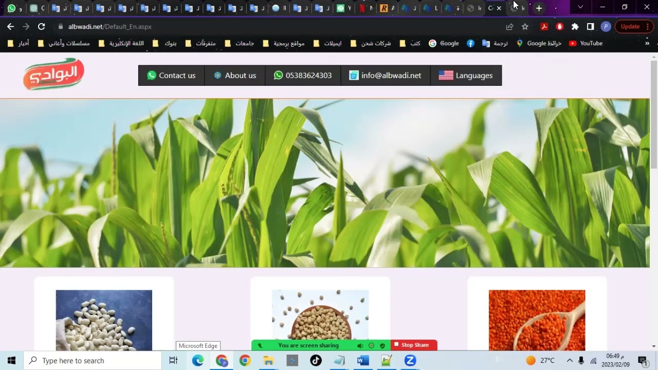Click the Type here to search box
This screenshot has height=370, width=658.
pyautogui.click(x=93, y=361)
